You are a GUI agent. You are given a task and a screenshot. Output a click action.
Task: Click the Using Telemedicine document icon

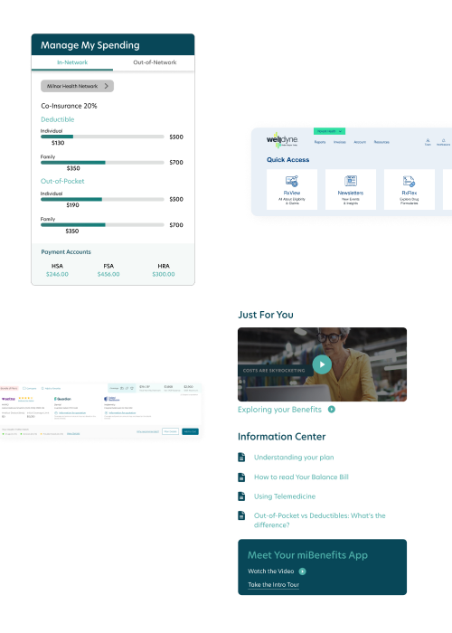(241, 496)
